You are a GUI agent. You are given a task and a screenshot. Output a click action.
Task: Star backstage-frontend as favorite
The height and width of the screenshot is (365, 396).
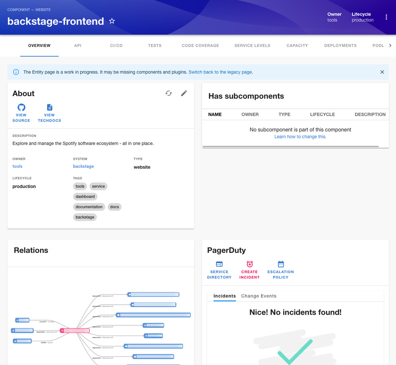pyautogui.click(x=112, y=21)
